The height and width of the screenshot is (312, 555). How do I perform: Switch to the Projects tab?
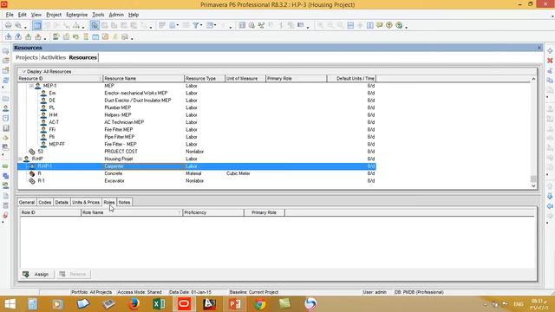coord(27,57)
